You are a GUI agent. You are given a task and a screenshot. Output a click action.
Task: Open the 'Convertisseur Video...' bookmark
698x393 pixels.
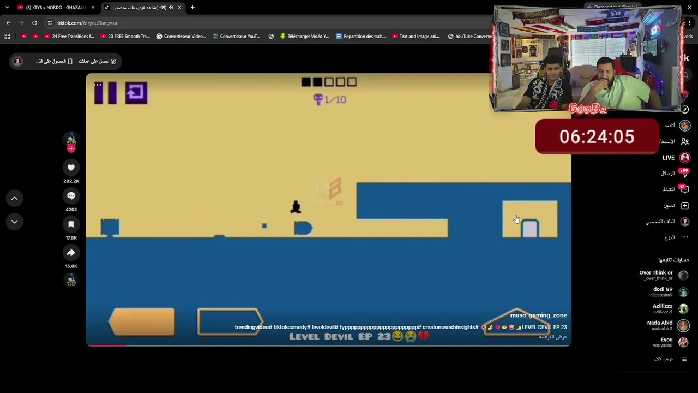coord(181,37)
